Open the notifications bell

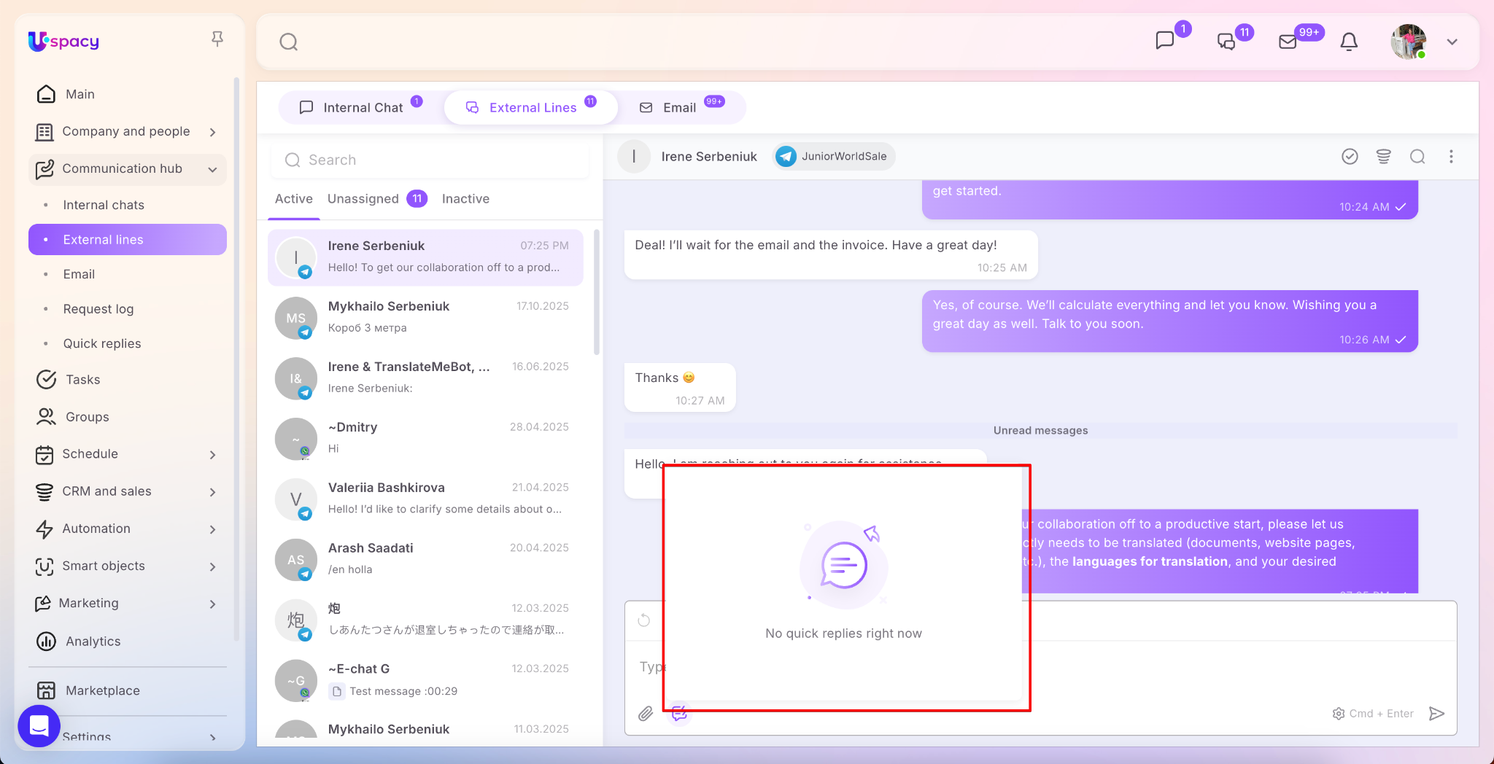tap(1349, 42)
